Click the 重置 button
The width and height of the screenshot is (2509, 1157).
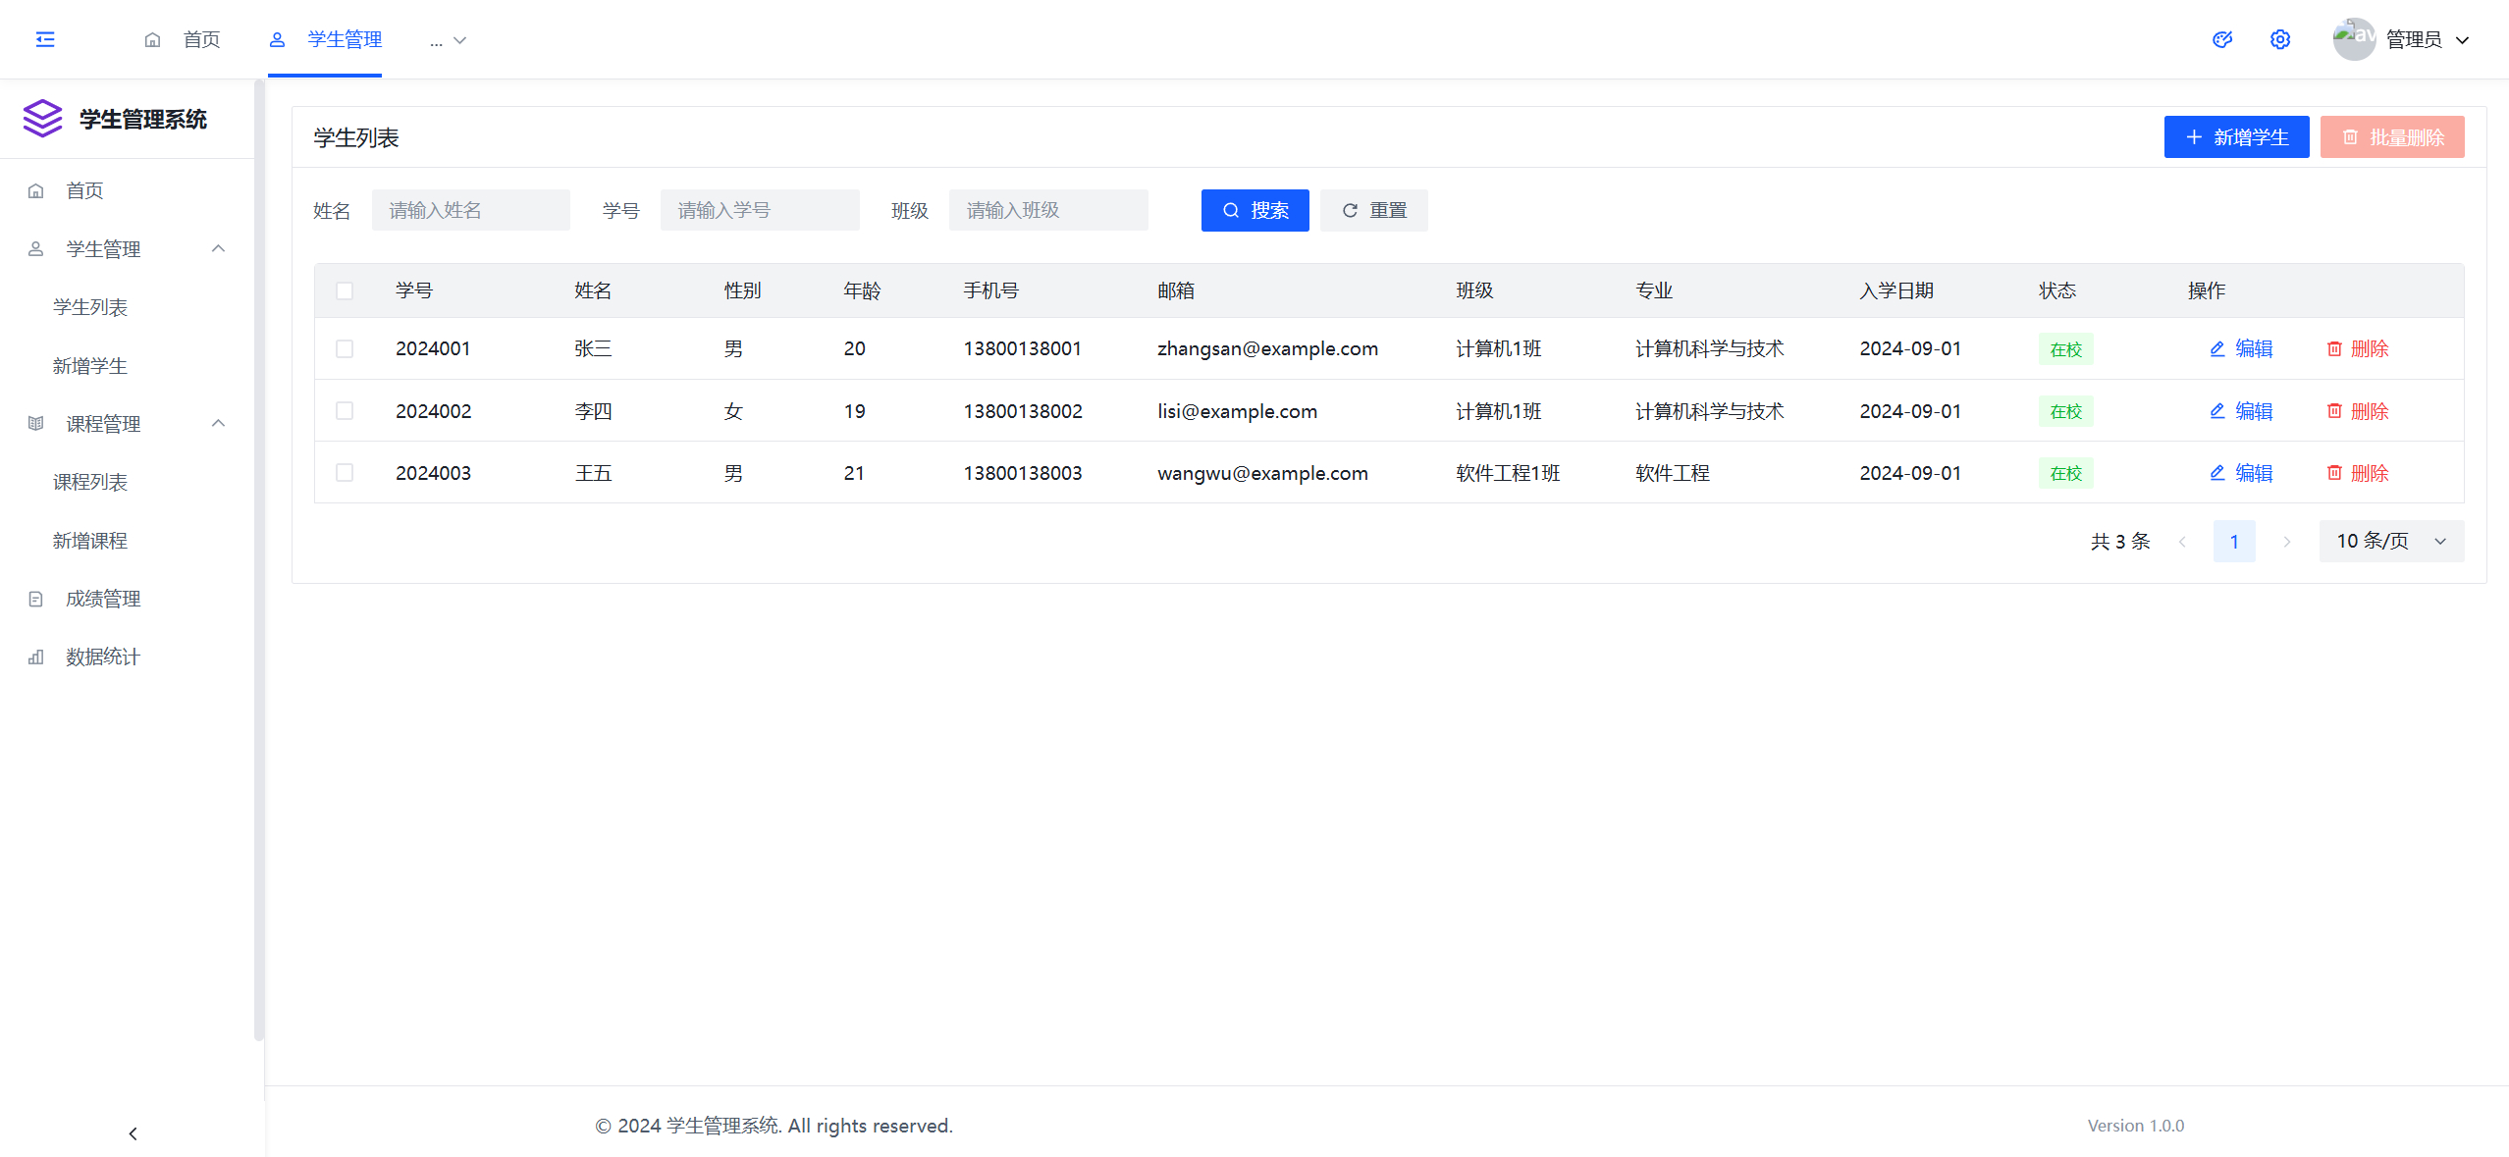pos(1373,210)
